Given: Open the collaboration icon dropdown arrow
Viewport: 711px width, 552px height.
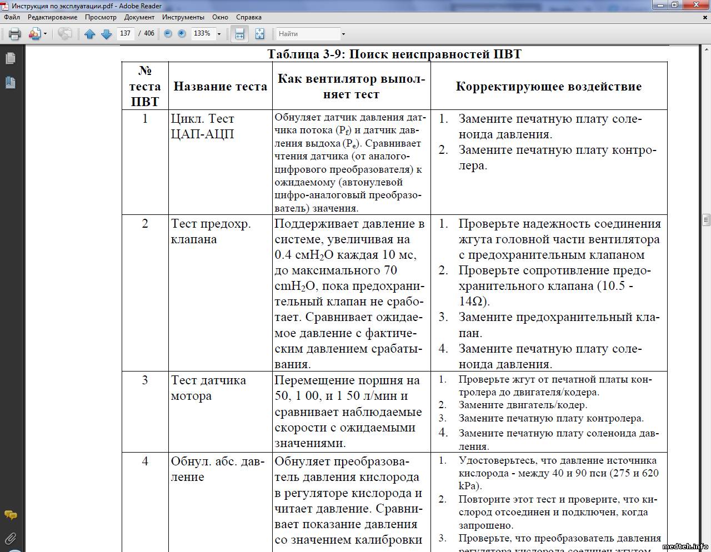Looking at the screenshot, I should [46, 34].
